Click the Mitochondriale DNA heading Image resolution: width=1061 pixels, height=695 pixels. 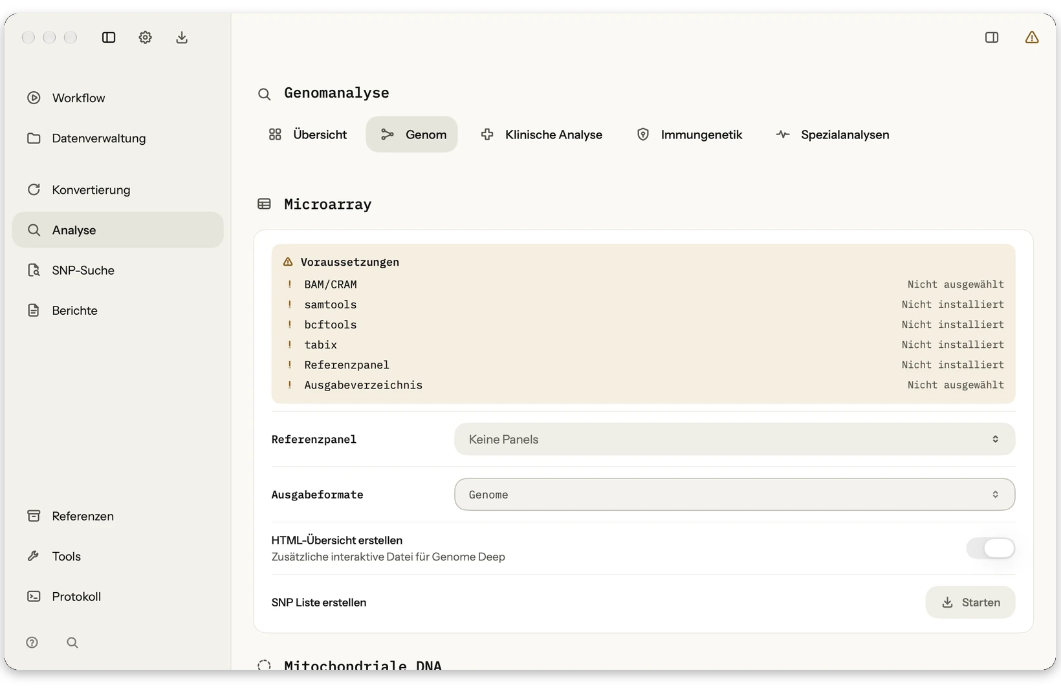click(363, 665)
